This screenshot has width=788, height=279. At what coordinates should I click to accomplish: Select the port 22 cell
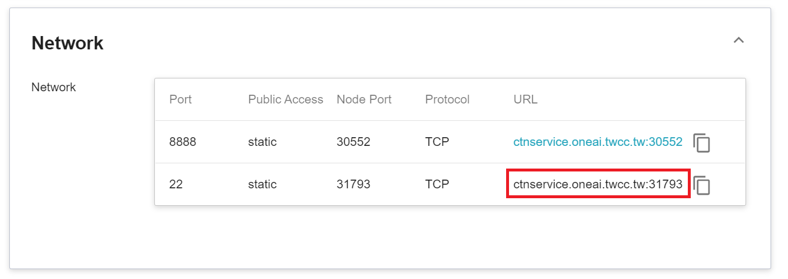[x=176, y=184]
